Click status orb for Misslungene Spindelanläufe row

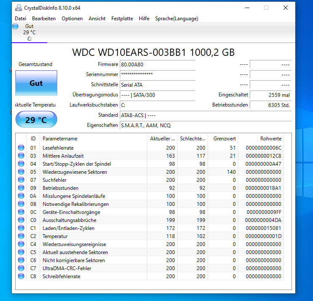(x=21, y=196)
